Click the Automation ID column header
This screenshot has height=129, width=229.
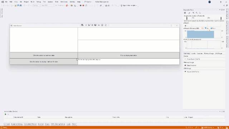[x=25, y=117]
